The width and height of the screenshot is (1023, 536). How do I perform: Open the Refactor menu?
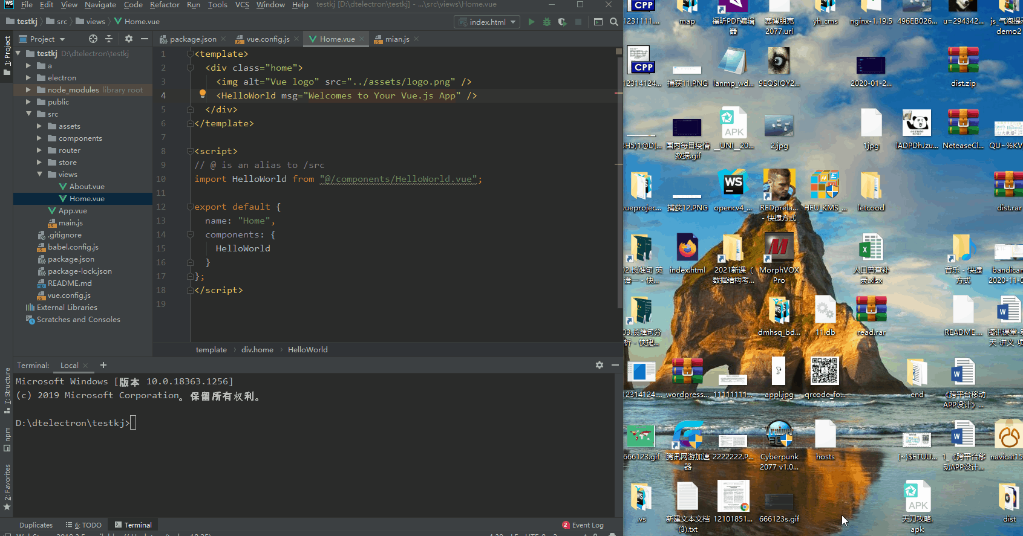[x=165, y=5]
